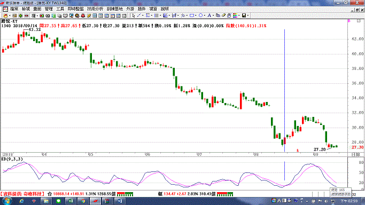Click the blue vertical cursor line on chart
365x205 pixels.
pos(284,91)
